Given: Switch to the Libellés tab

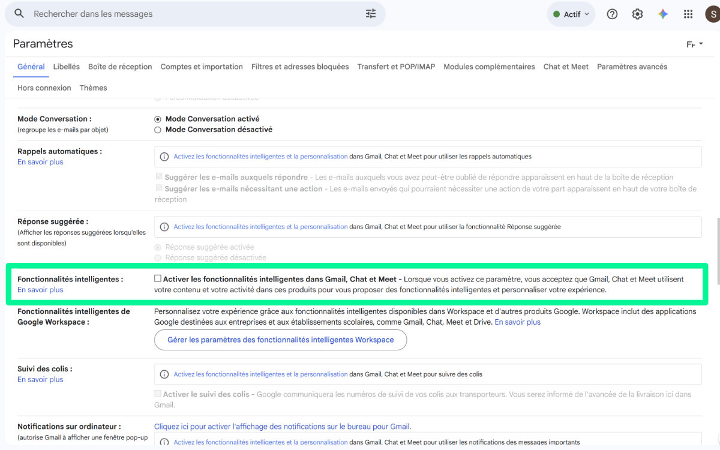Looking at the screenshot, I should tap(66, 67).
